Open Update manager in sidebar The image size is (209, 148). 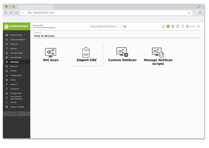click(17, 107)
